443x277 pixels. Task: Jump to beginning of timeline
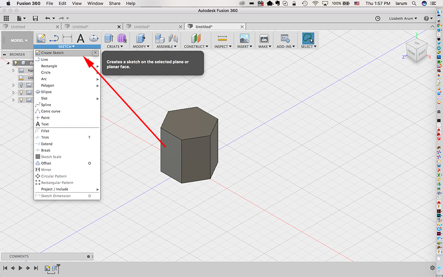pos(5,268)
